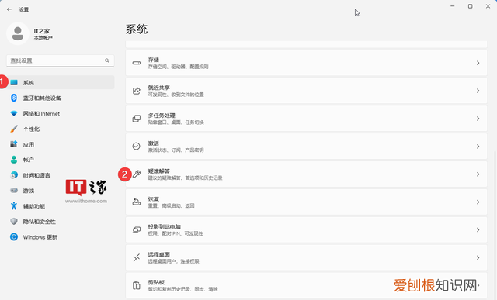Open 网络和 Internet in the sidebar
The image size is (497, 300).
coord(61,113)
